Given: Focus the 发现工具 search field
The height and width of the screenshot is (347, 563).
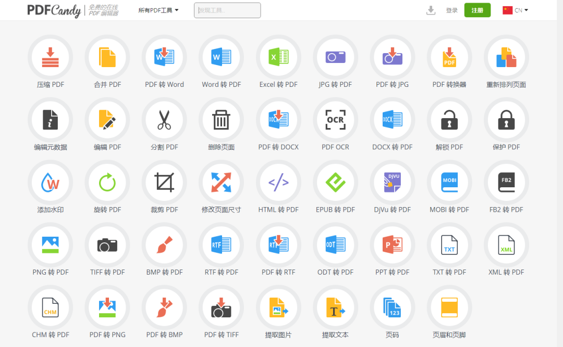Looking at the screenshot, I should 227,10.
